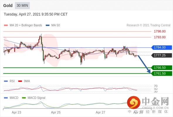Click the green 1766.50 support price tag
This screenshot has width=173, height=117.
click(x=162, y=68)
